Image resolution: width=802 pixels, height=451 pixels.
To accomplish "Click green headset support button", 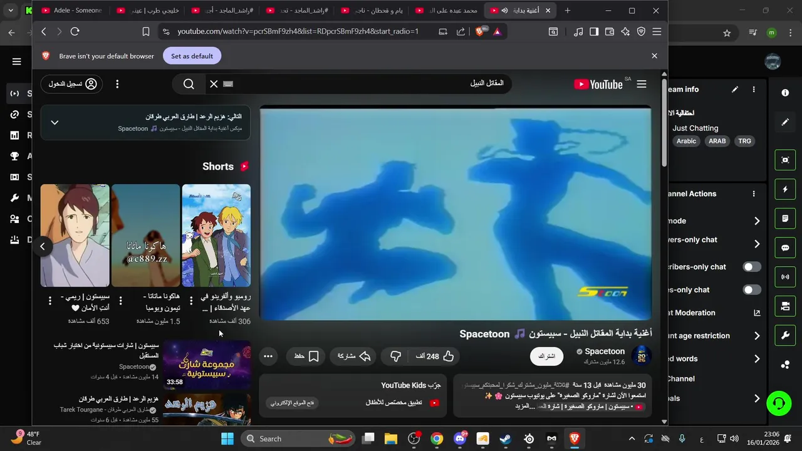I will pyautogui.click(x=779, y=403).
